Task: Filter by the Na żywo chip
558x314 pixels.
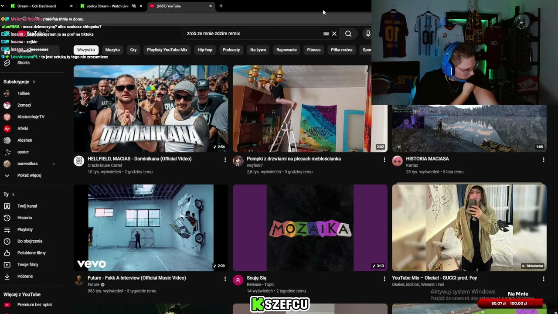Action: coord(258,50)
